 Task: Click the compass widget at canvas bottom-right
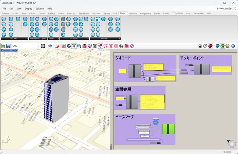[x=230, y=144]
